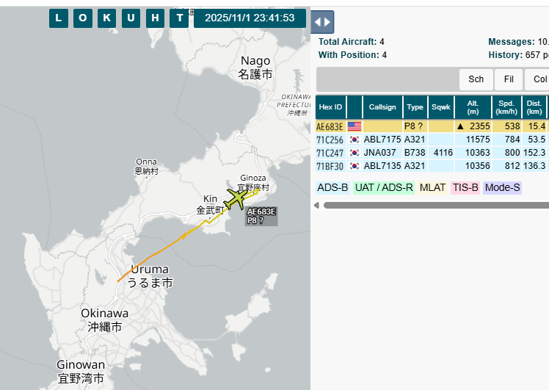Viewport: 549px width, 390px height.
Task: Click the horizontal table scrollbar bar
Action: click(x=436, y=206)
